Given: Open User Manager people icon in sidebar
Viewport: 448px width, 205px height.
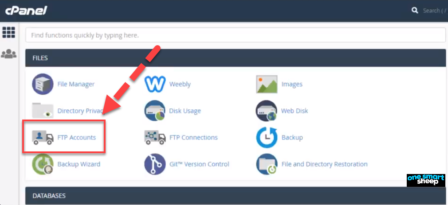Looking at the screenshot, I should point(8,54).
